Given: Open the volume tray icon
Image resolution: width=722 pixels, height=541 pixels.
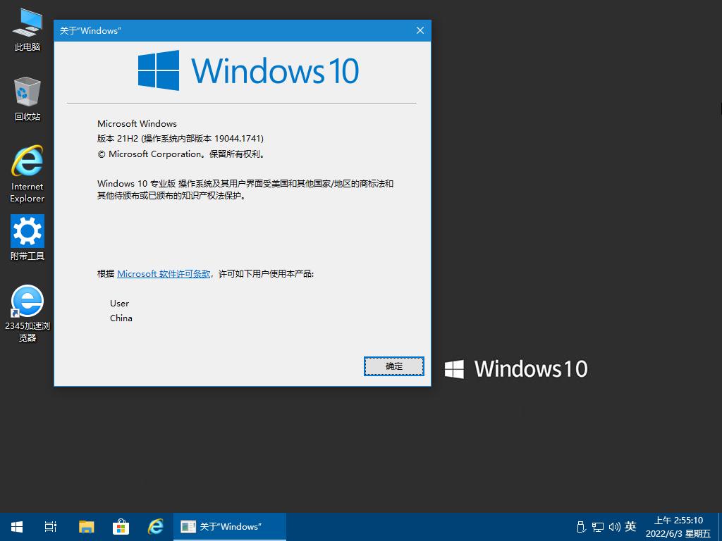Looking at the screenshot, I should pos(614,527).
